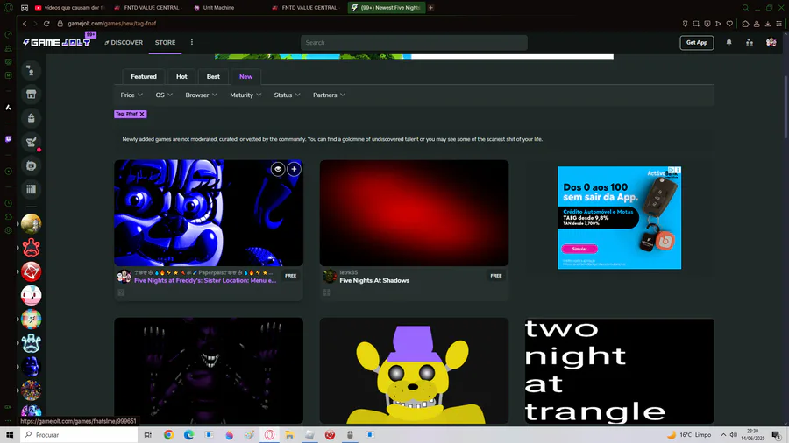Open the two night at trangle thumbnail
Screen dimensions: 789x443
pyautogui.click(x=620, y=370)
